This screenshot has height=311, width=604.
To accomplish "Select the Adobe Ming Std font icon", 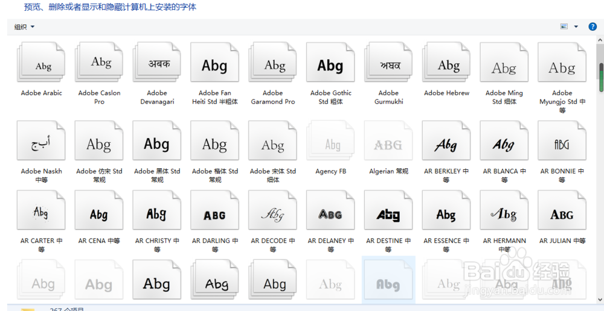I will click(504, 62).
